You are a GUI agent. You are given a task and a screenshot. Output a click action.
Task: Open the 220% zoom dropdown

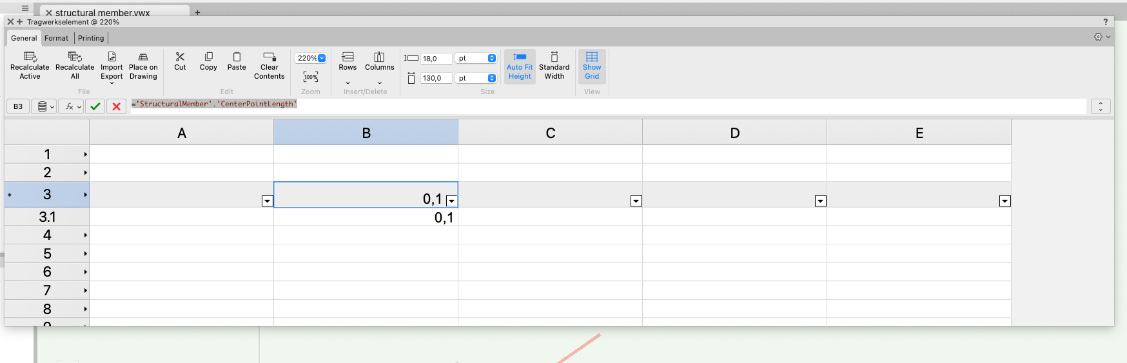pos(322,58)
